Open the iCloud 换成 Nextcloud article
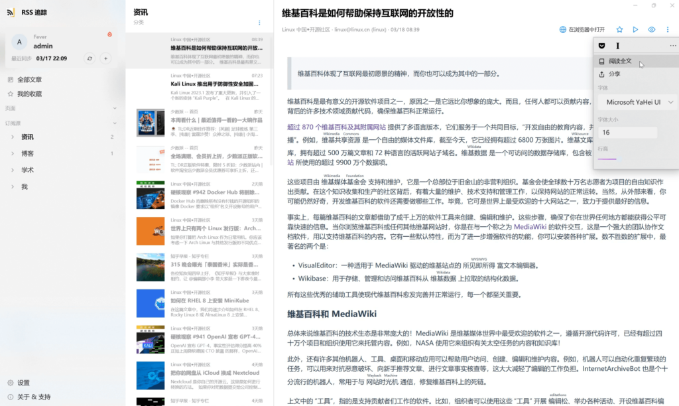Screen dimensions: 679x406 (200, 375)
